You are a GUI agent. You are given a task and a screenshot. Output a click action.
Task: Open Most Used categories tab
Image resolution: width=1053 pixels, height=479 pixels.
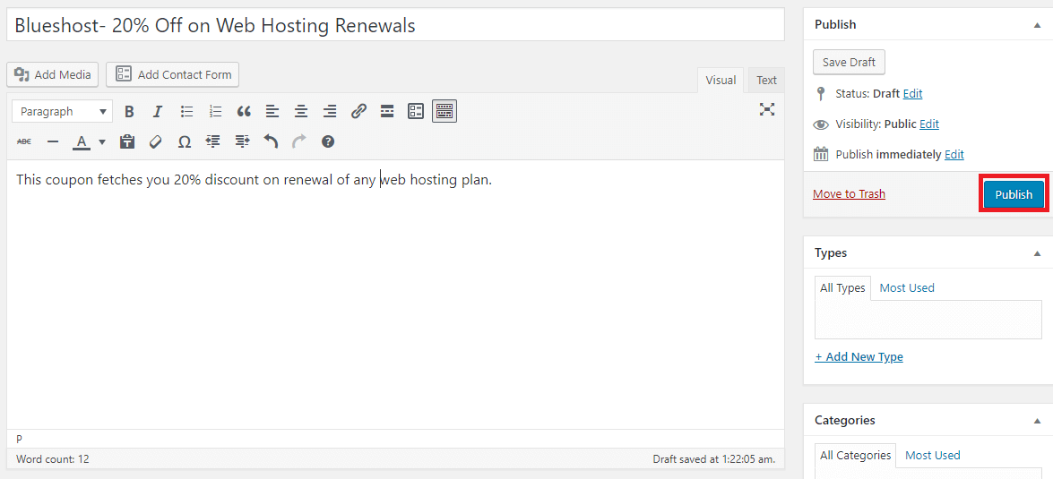coord(933,456)
